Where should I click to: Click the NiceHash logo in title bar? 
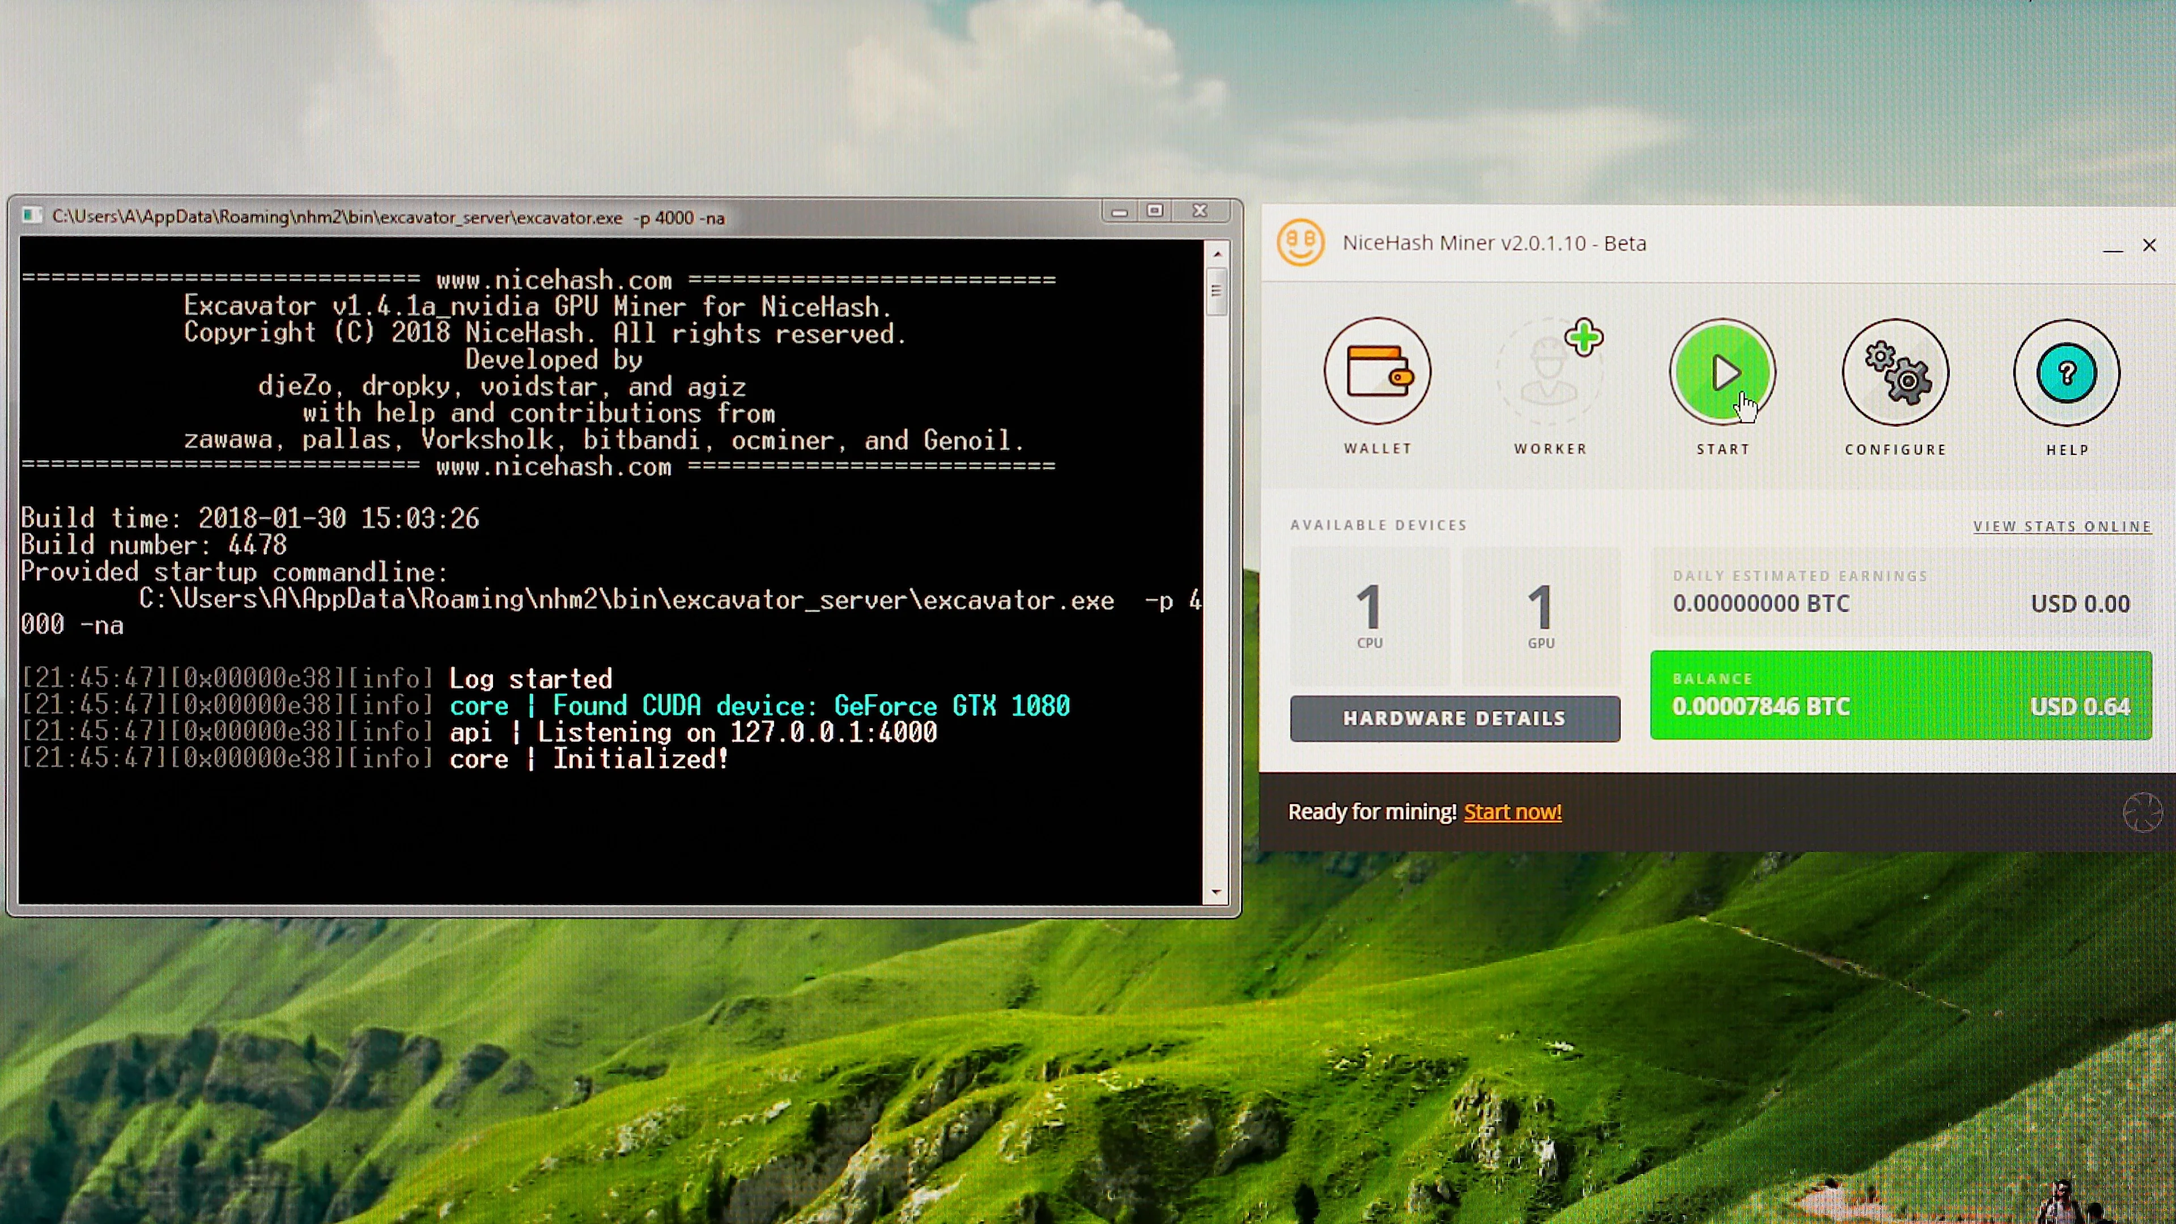point(1301,243)
